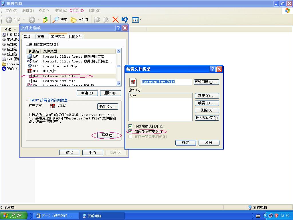This screenshot has width=293, height=220.
Task: Open the Views button dropdown arrow
Action: click(x=140, y=20)
